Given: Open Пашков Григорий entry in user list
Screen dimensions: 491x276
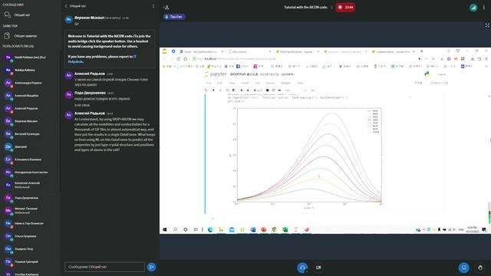Looking at the screenshot, I should point(26,261).
